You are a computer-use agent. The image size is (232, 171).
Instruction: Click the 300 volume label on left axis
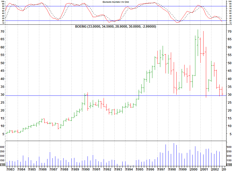click(2, 147)
